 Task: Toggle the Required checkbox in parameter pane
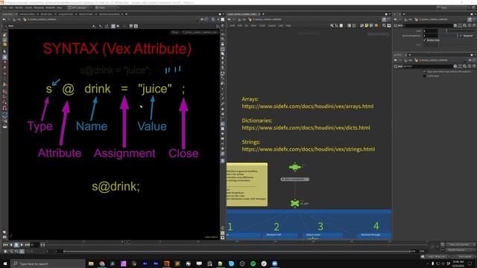pyautogui.click(x=461, y=36)
